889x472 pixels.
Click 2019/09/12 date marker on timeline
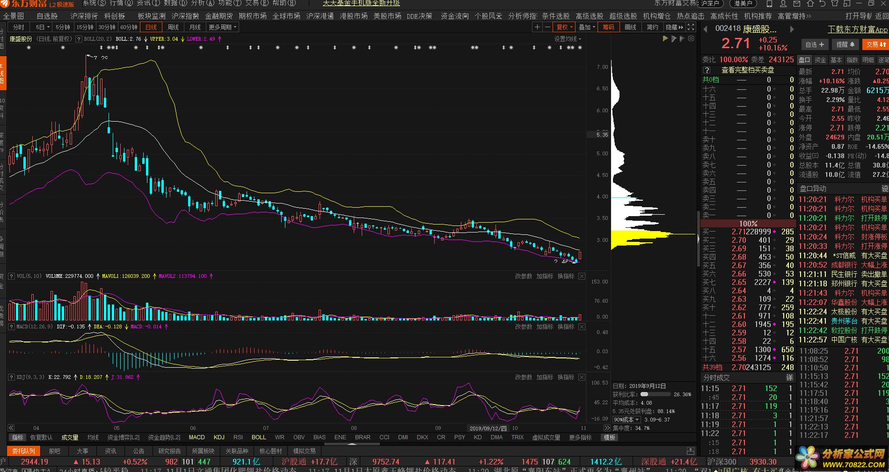[x=488, y=428]
